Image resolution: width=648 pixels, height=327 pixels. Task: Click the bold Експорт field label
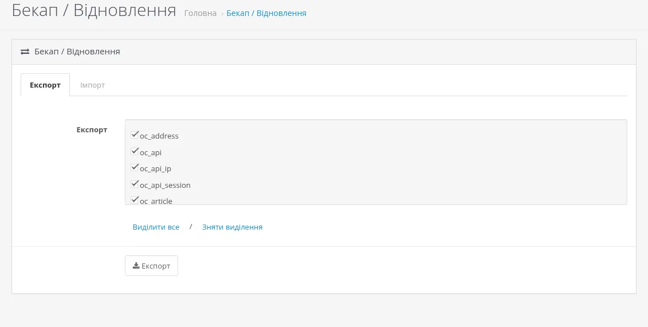pos(92,129)
